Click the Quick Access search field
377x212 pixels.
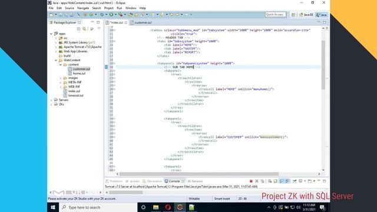(x=276, y=14)
